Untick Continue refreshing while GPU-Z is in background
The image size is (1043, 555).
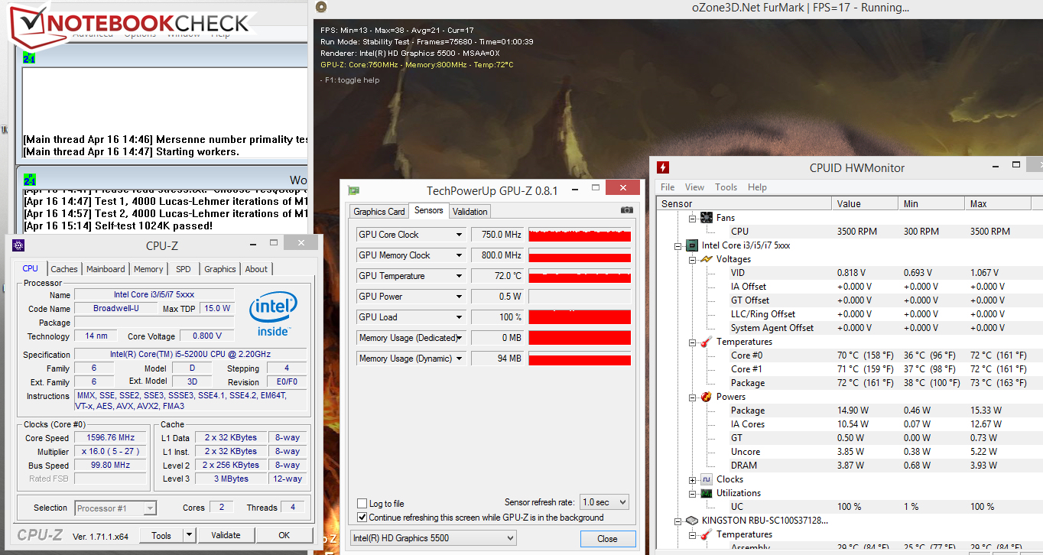pyautogui.click(x=362, y=518)
